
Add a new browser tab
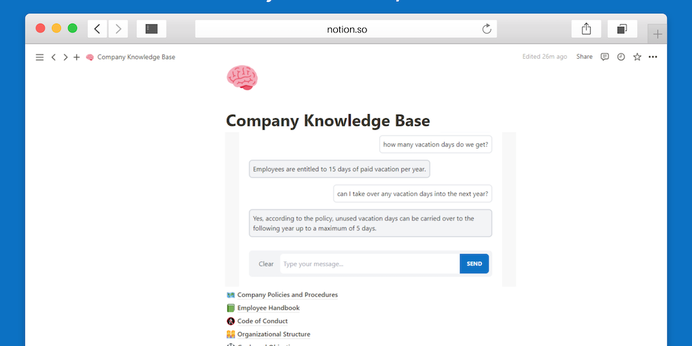coord(658,34)
